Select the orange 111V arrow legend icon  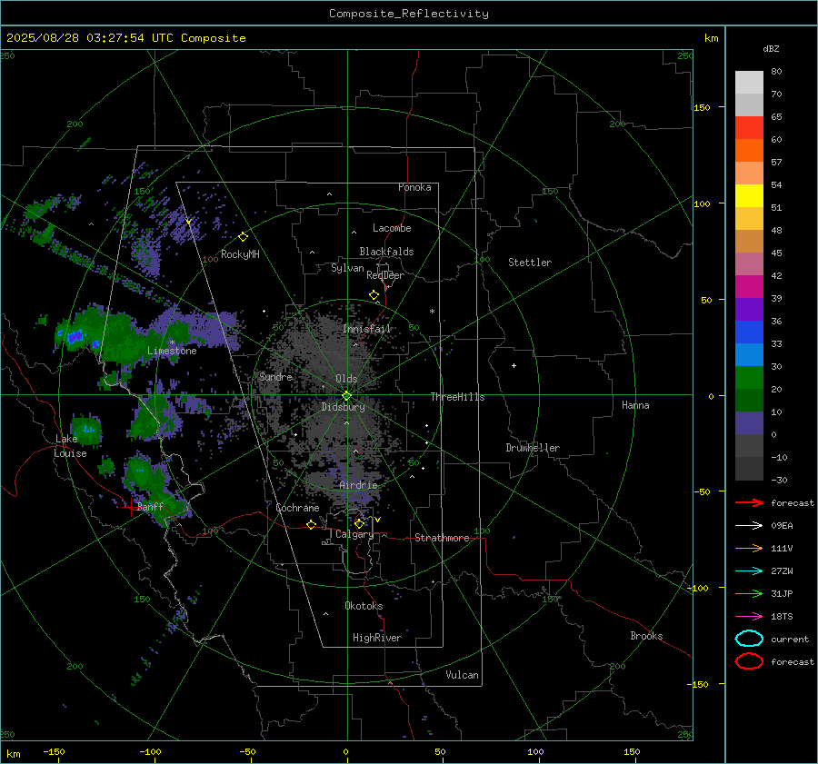click(x=749, y=548)
